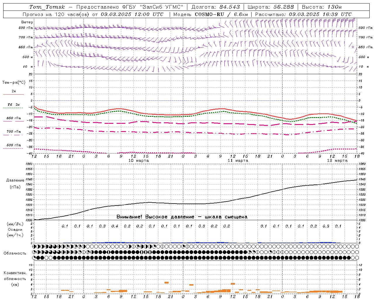
Task: Click the Тем-ра(°C) panel label
Action: tap(14, 83)
